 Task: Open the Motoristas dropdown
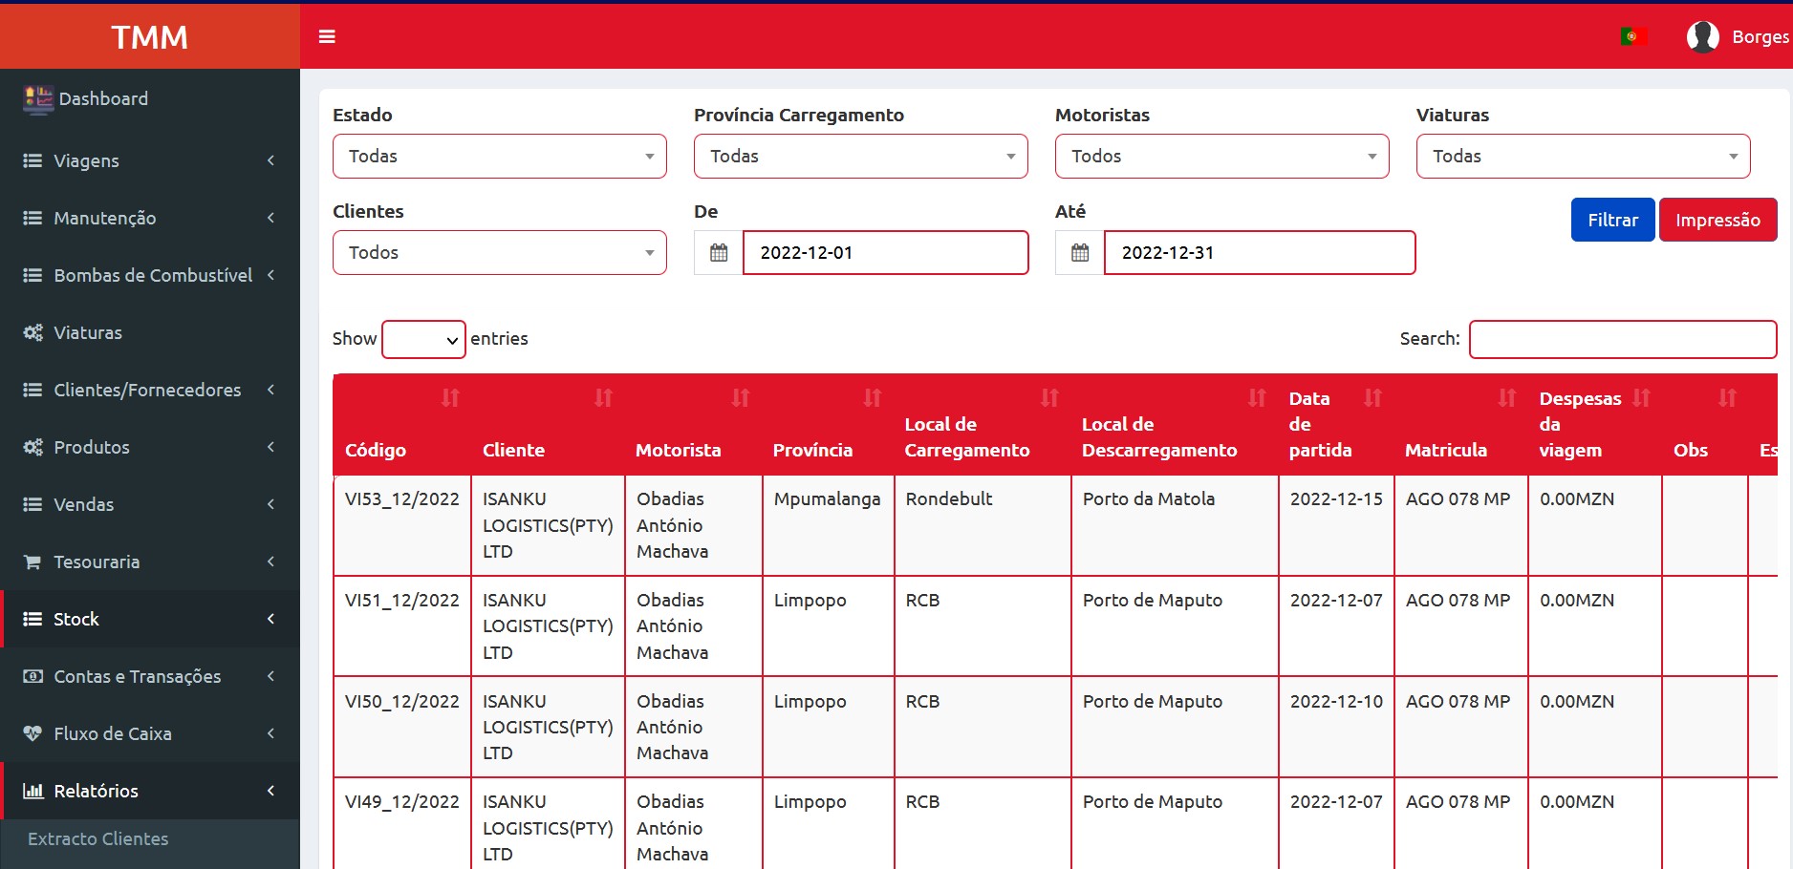(x=1221, y=157)
